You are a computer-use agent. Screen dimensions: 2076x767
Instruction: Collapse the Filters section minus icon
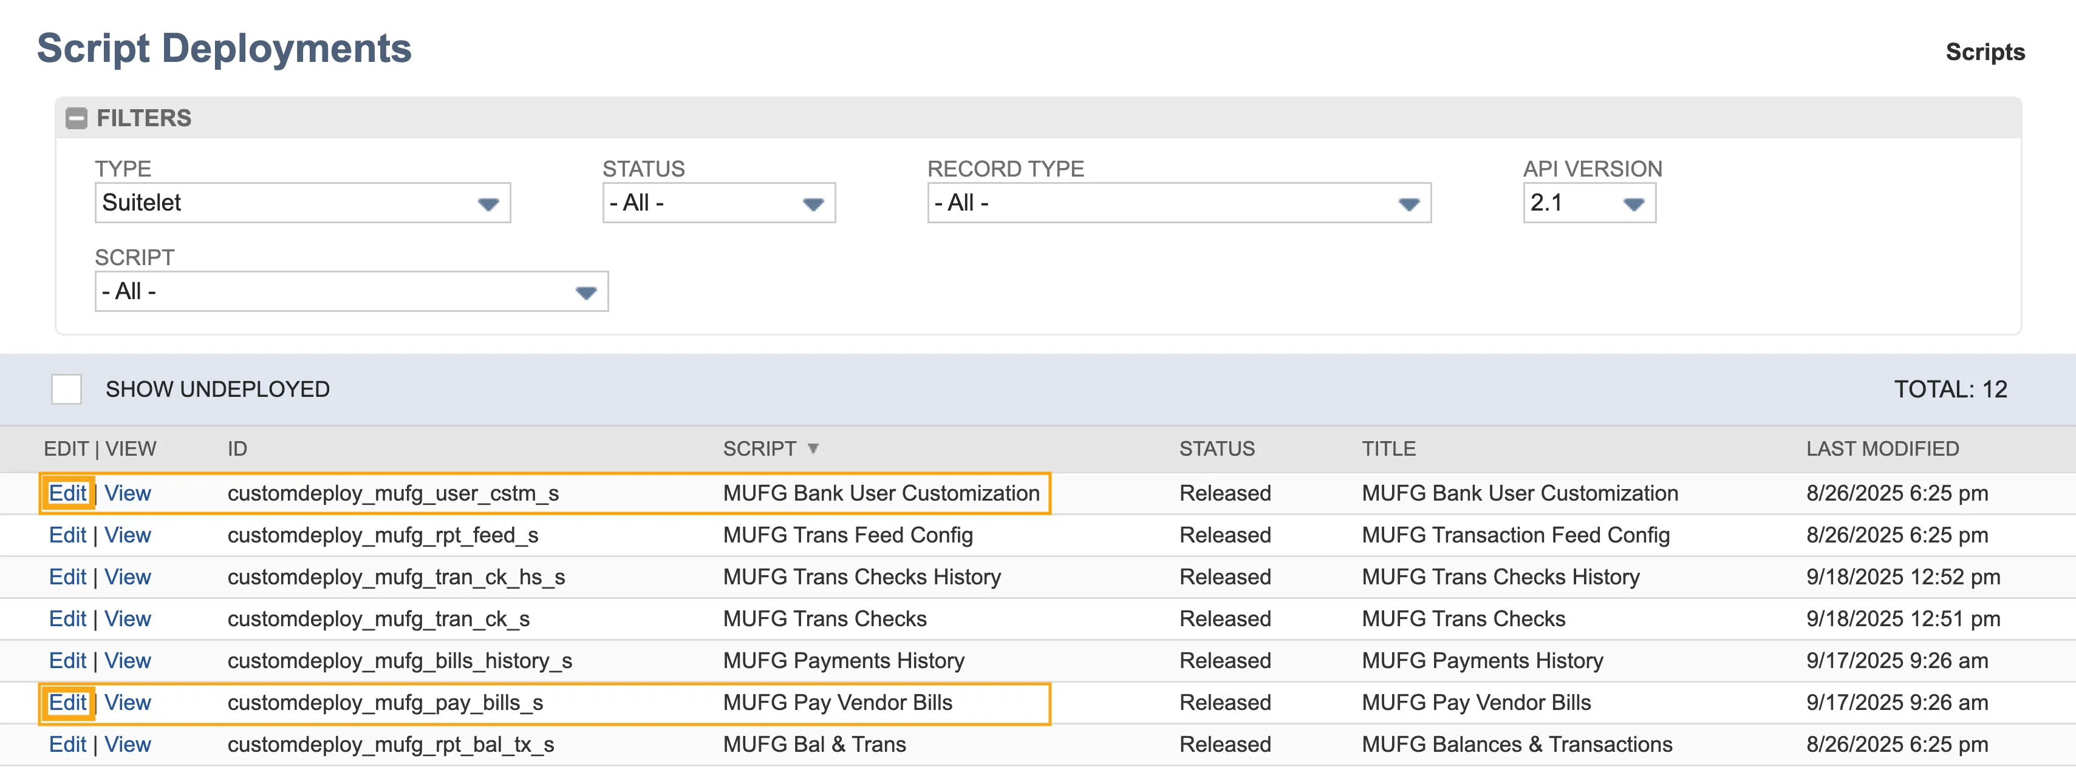point(76,118)
